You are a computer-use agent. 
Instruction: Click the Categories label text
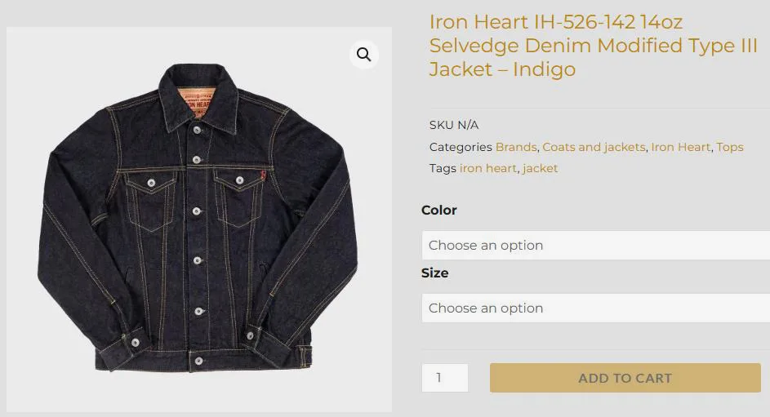pyautogui.click(x=461, y=147)
